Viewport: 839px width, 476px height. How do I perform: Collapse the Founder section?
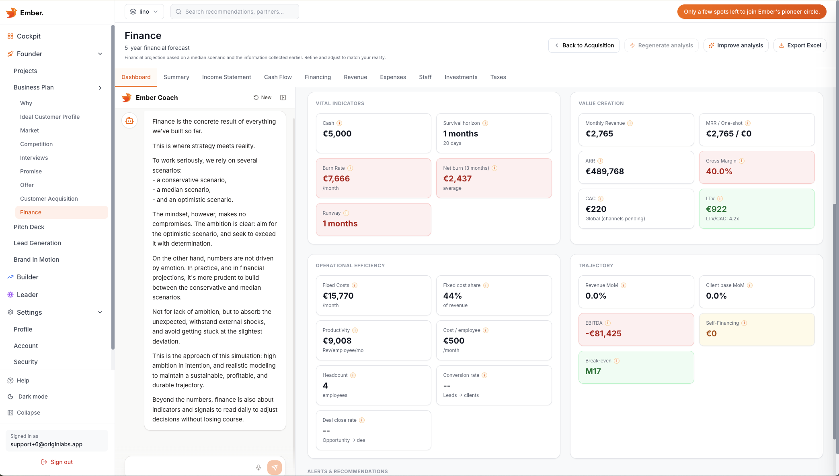coord(100,53)
